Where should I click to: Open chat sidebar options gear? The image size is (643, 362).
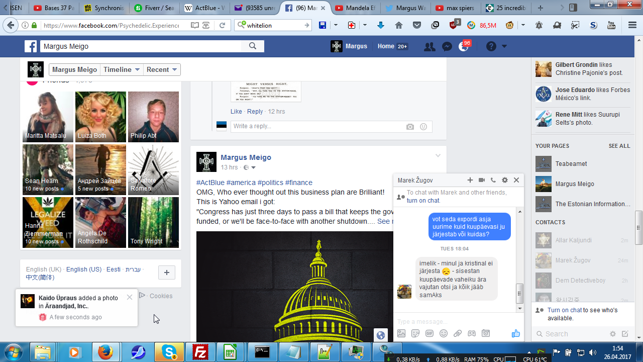pos(613,334)
